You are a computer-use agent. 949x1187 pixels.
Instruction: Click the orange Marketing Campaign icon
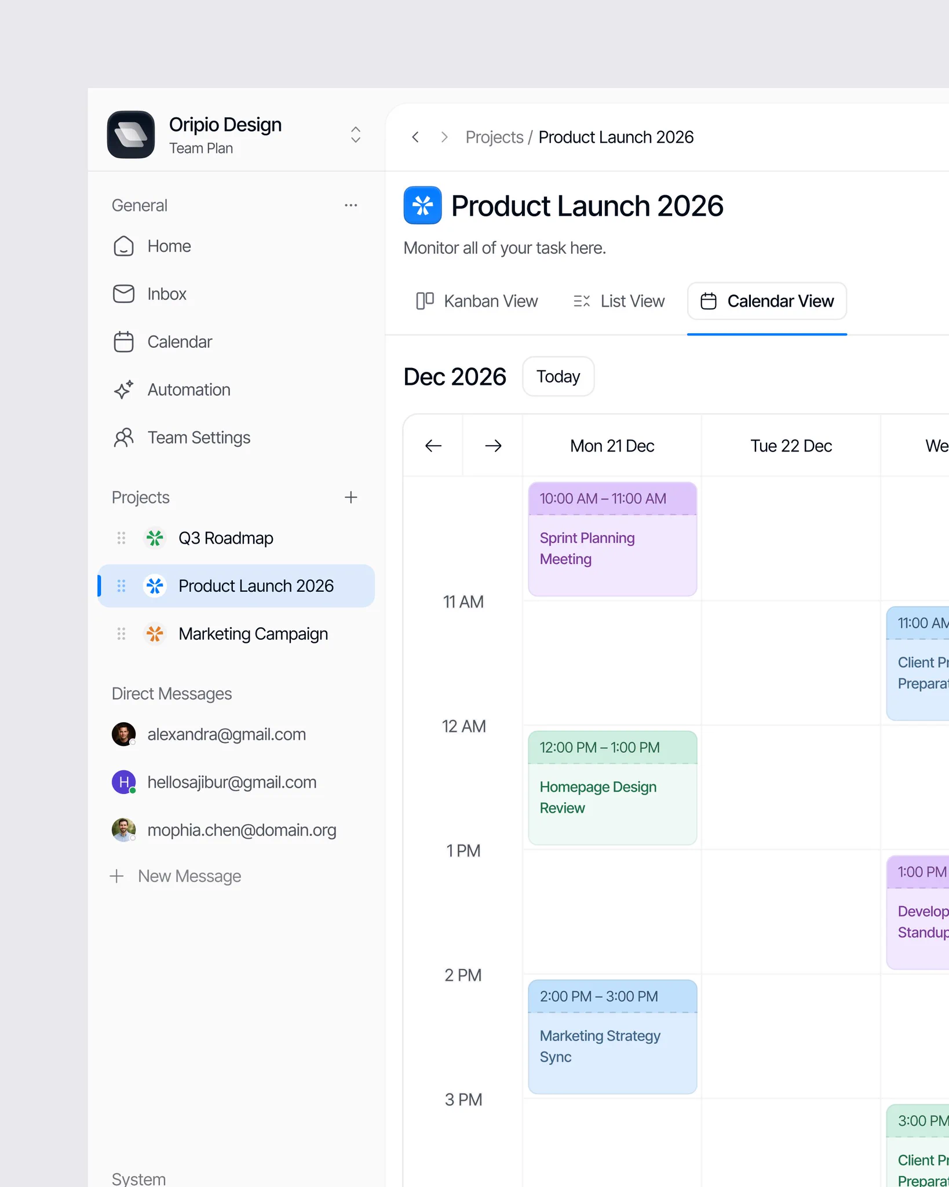(155, 634)
